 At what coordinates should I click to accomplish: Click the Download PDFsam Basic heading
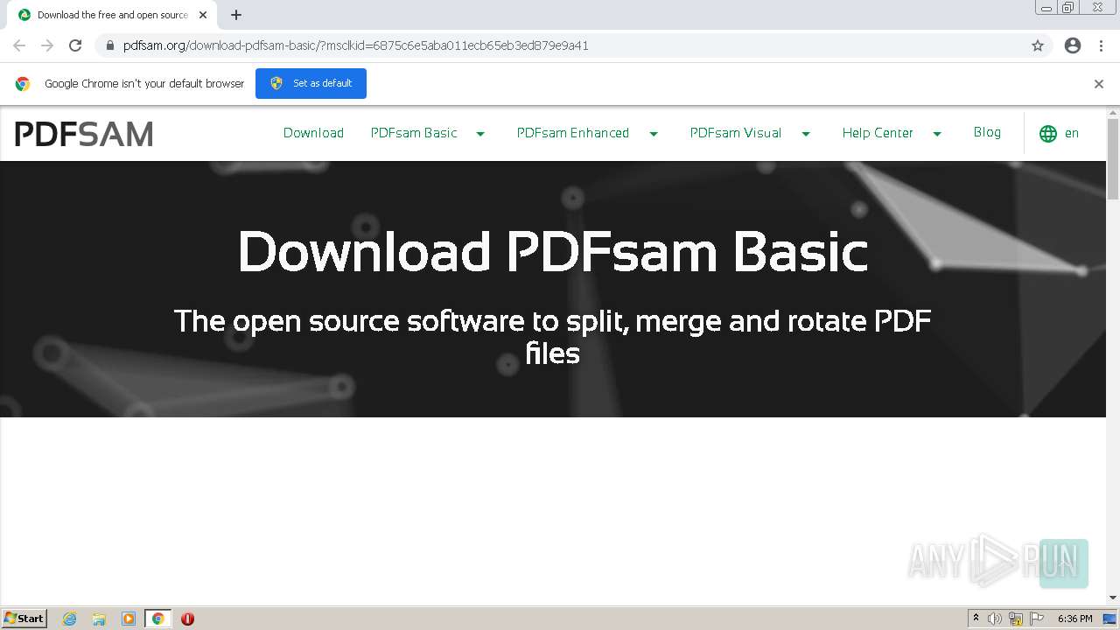click(553, 252)
